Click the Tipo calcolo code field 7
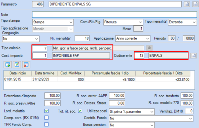This screenshot has height=128, width=199. (40, 48)
